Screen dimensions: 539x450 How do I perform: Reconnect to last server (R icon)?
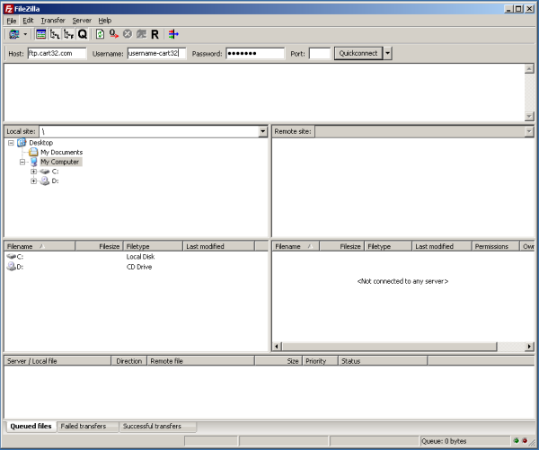155,34
